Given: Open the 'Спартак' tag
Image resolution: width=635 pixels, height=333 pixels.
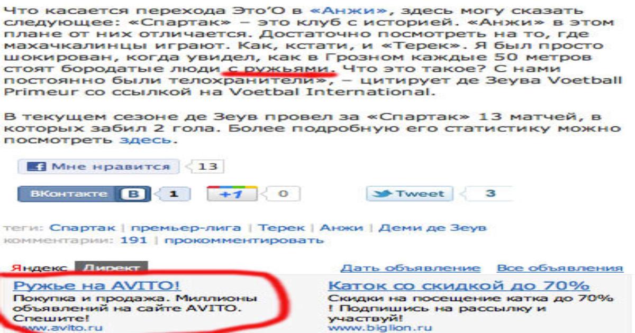Looking at the screenshot, I should coord(83,228).
